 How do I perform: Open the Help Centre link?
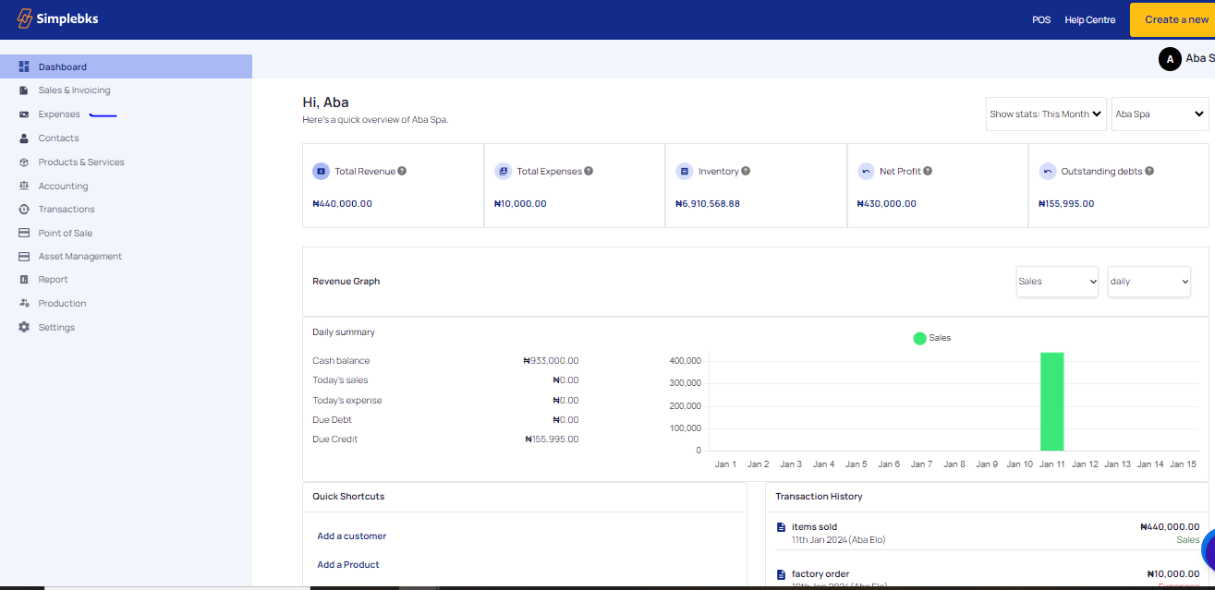pos(1089,19)
